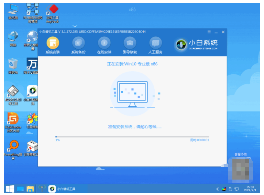Click the 正在安装:Win10 专业版 x86 heading
Screen dimensions: 264x195
pos(132,64)
